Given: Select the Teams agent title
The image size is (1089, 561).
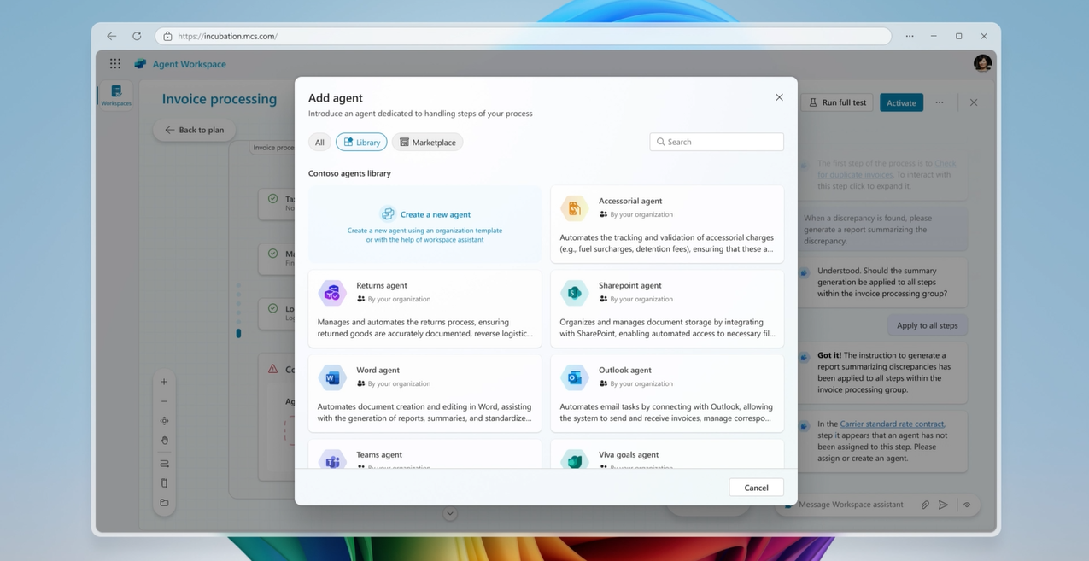Looking at the screenshot, I should 379,455.
